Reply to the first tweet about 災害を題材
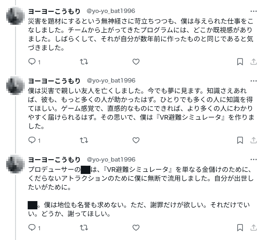Viewport: 264px width, 240px height. click(x=32, y=62)
